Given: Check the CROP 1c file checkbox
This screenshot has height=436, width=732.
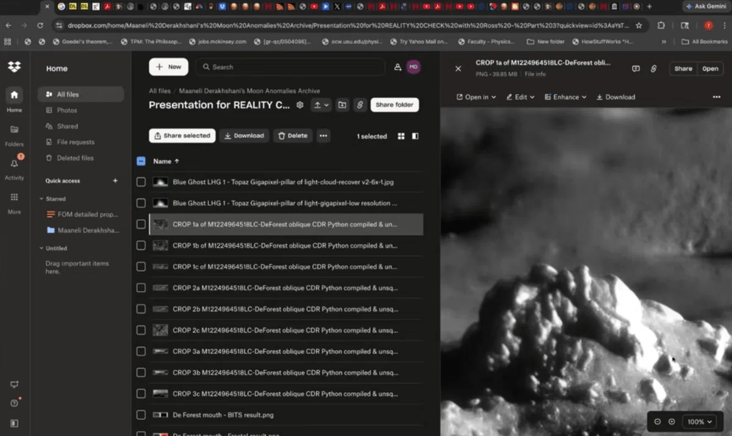Looking at the screenshot, I should pyautogui.click(x=141, y=266).
